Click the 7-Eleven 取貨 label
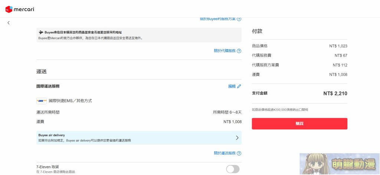The image size is (380, 175). 47,167
